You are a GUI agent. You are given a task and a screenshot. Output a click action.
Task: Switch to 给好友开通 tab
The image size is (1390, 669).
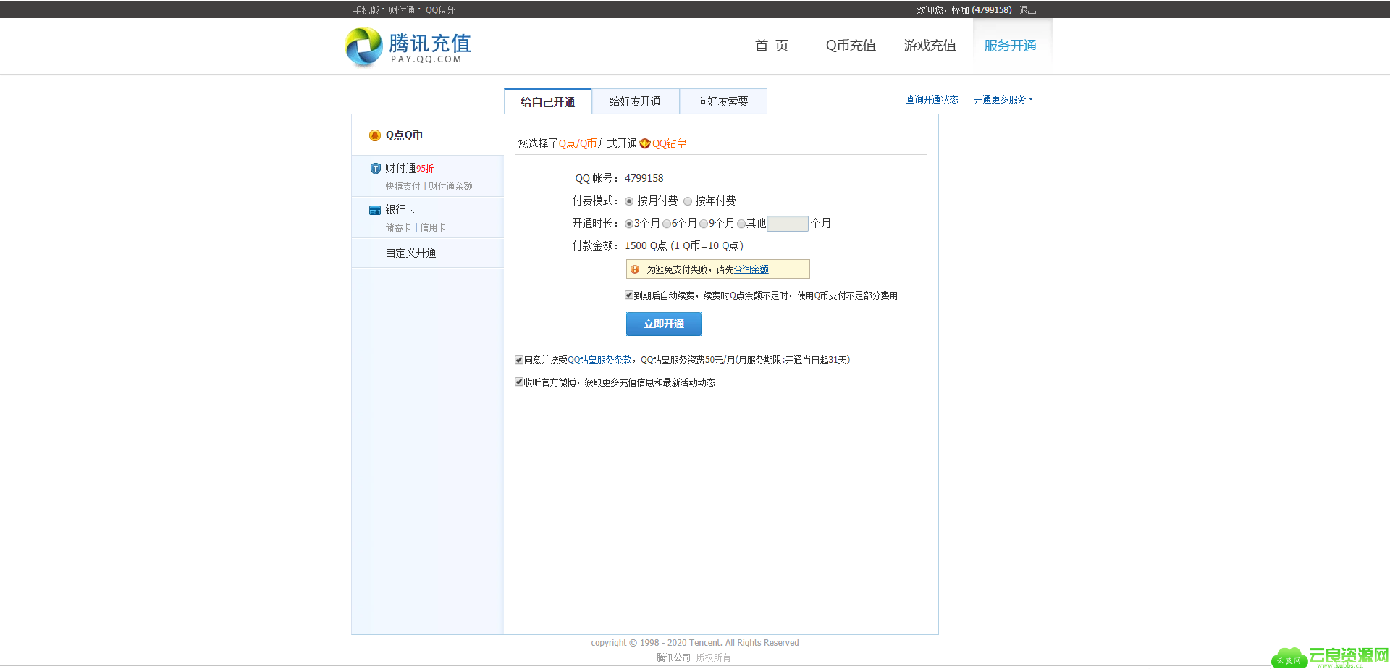[x=636, y=101]
